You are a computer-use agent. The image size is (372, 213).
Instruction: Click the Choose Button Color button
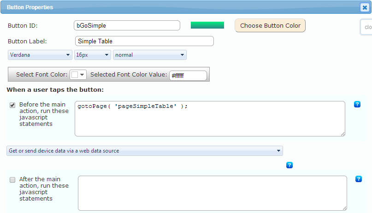[x=270, y=25]
